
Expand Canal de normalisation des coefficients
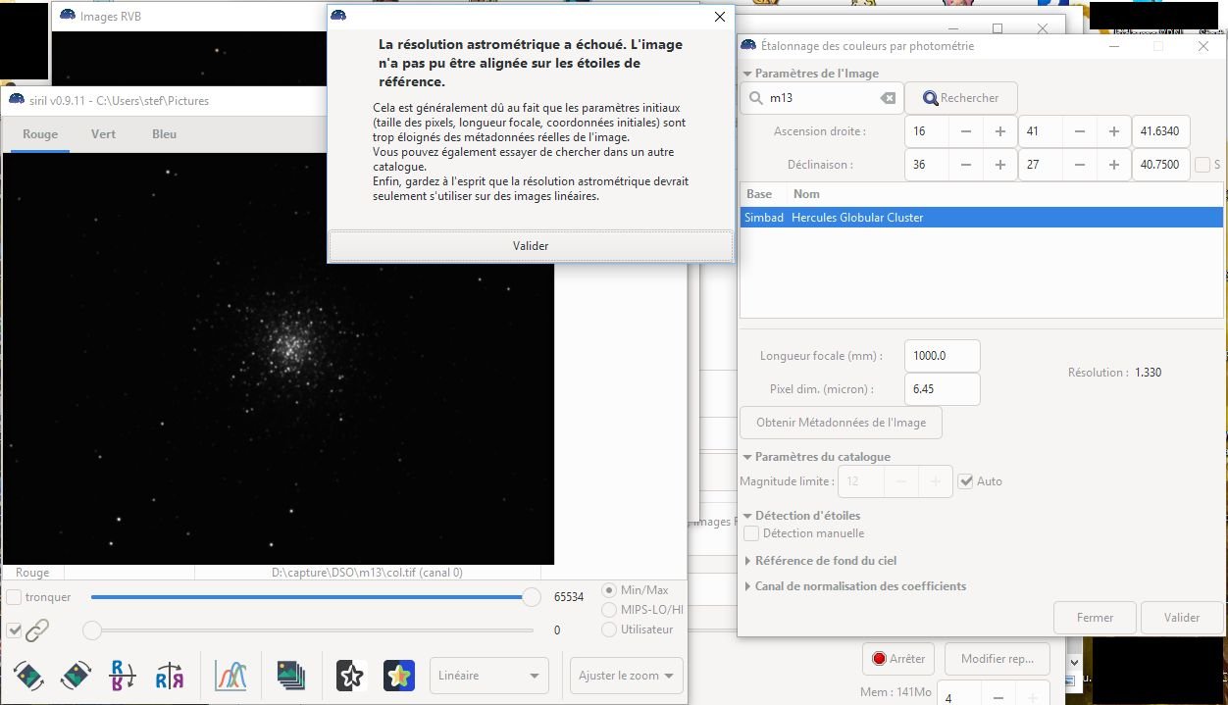(x=747, y=586)
